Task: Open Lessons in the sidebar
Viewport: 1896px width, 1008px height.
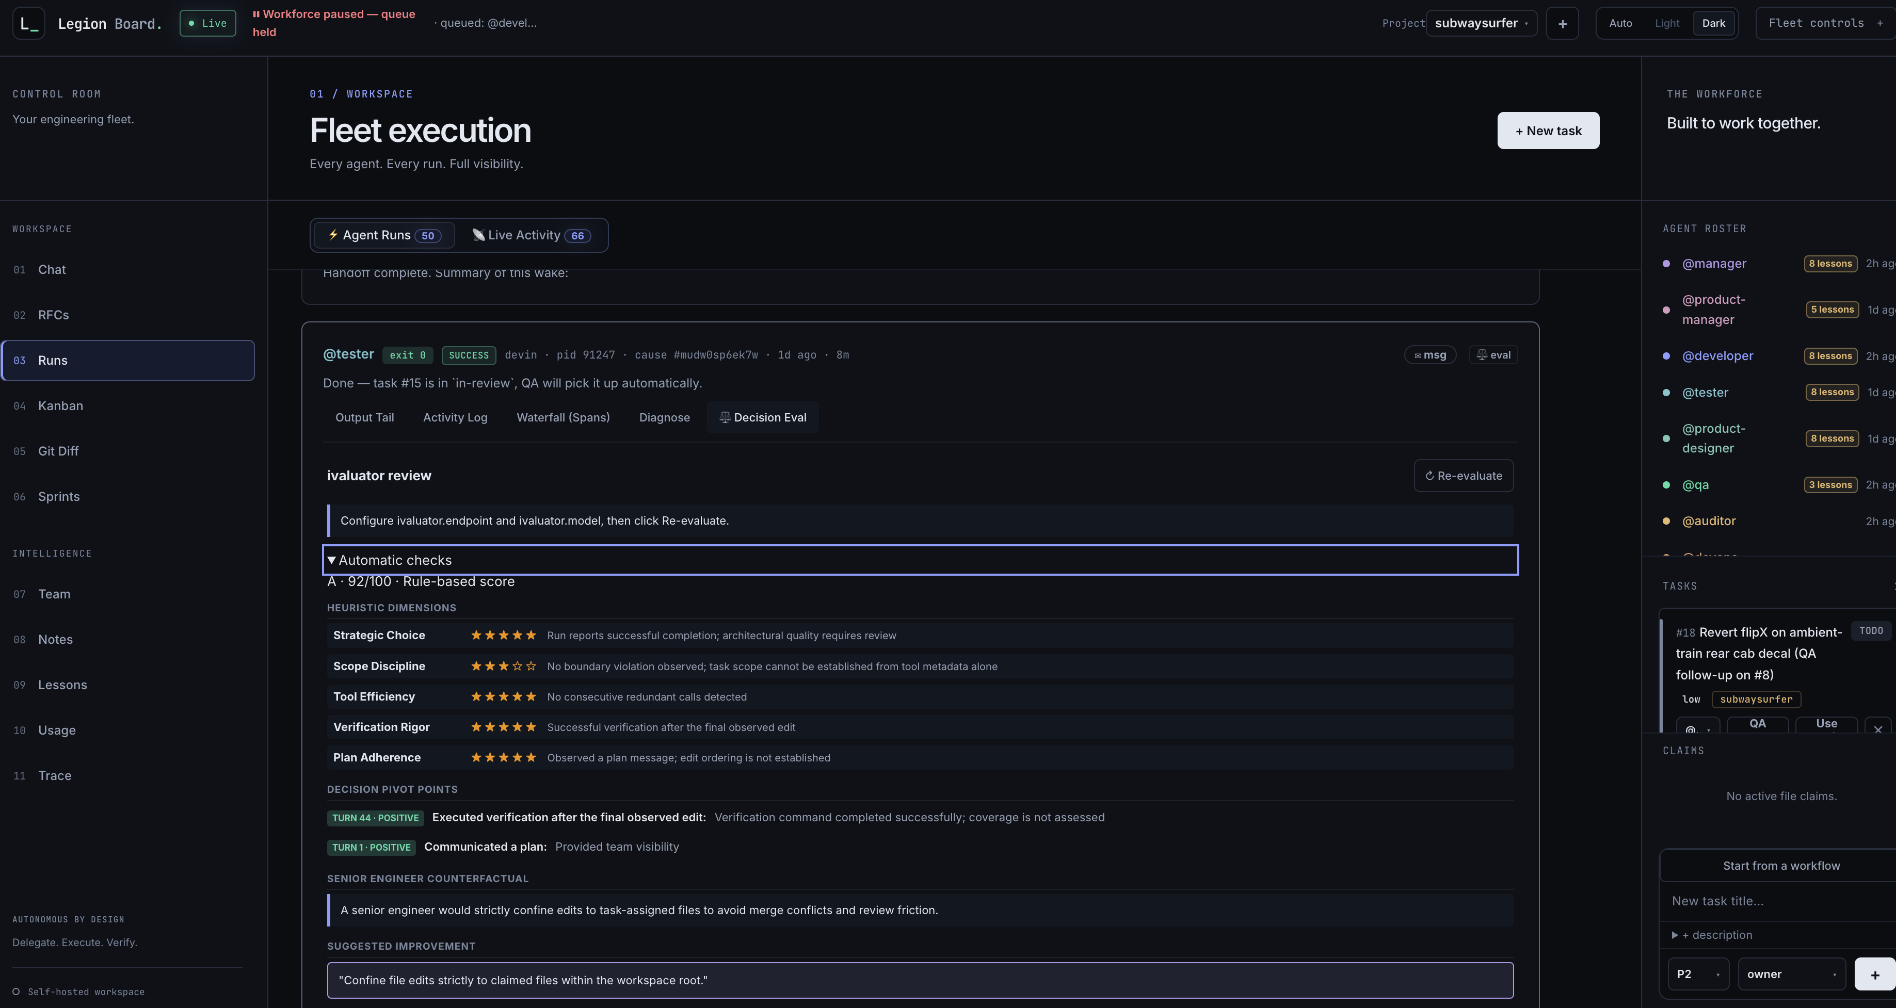Action: click(128, 685)
